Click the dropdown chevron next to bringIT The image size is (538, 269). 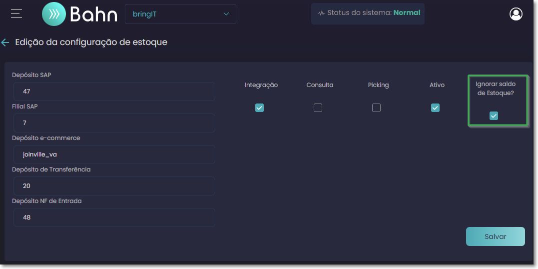(x=226, y=14)
